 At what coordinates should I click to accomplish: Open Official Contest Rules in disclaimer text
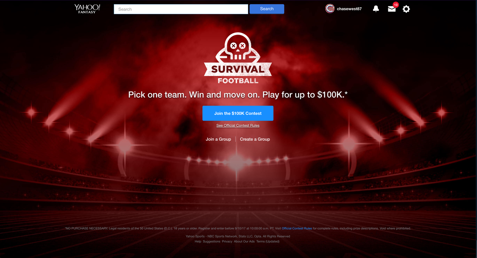pyautogui.click(x=297, y=228)
